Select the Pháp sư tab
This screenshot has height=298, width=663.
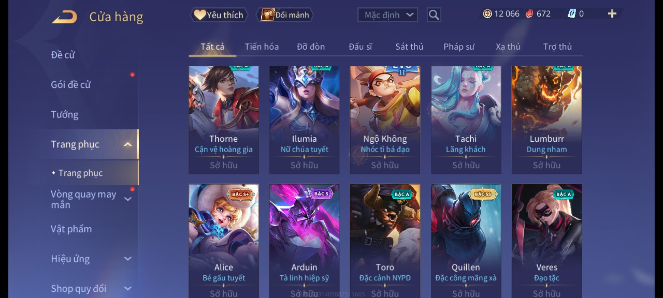click(459, 47)
